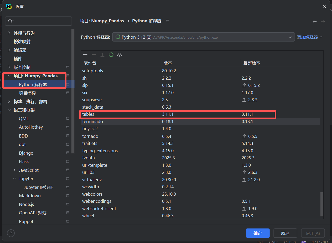332x243 pixels.
Task: Click the project icon next to dbt
Action: [x=68, y=144]
